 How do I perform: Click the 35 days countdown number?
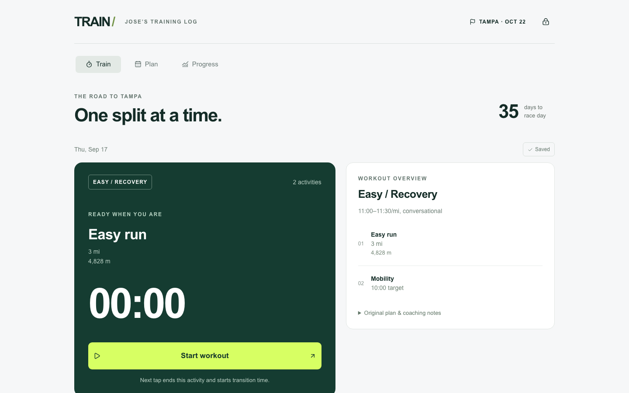click(508, 111)
